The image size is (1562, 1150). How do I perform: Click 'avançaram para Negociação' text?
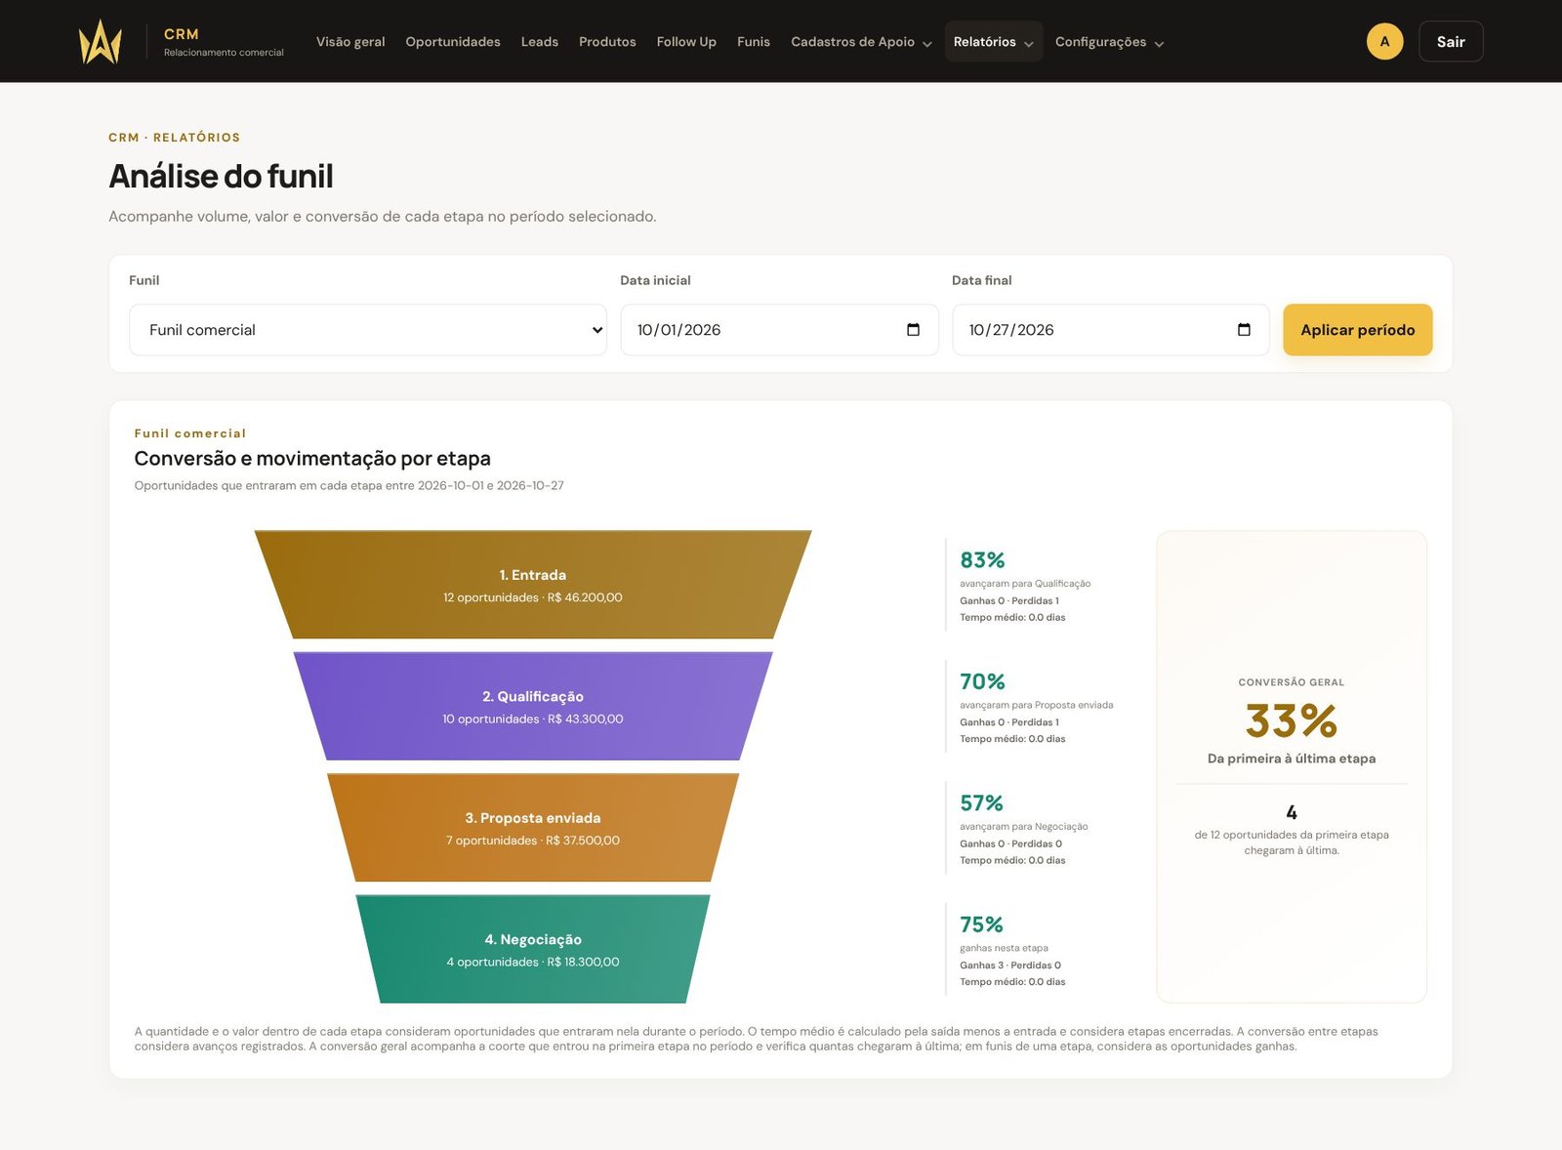tap(1023, 827)
